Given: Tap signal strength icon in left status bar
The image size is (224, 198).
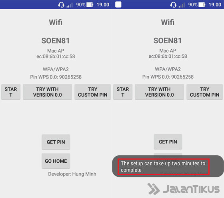Looking at the screenshot, I should coord(70,5).
